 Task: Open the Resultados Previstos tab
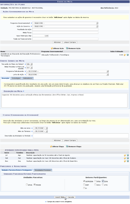pos(43,170)
